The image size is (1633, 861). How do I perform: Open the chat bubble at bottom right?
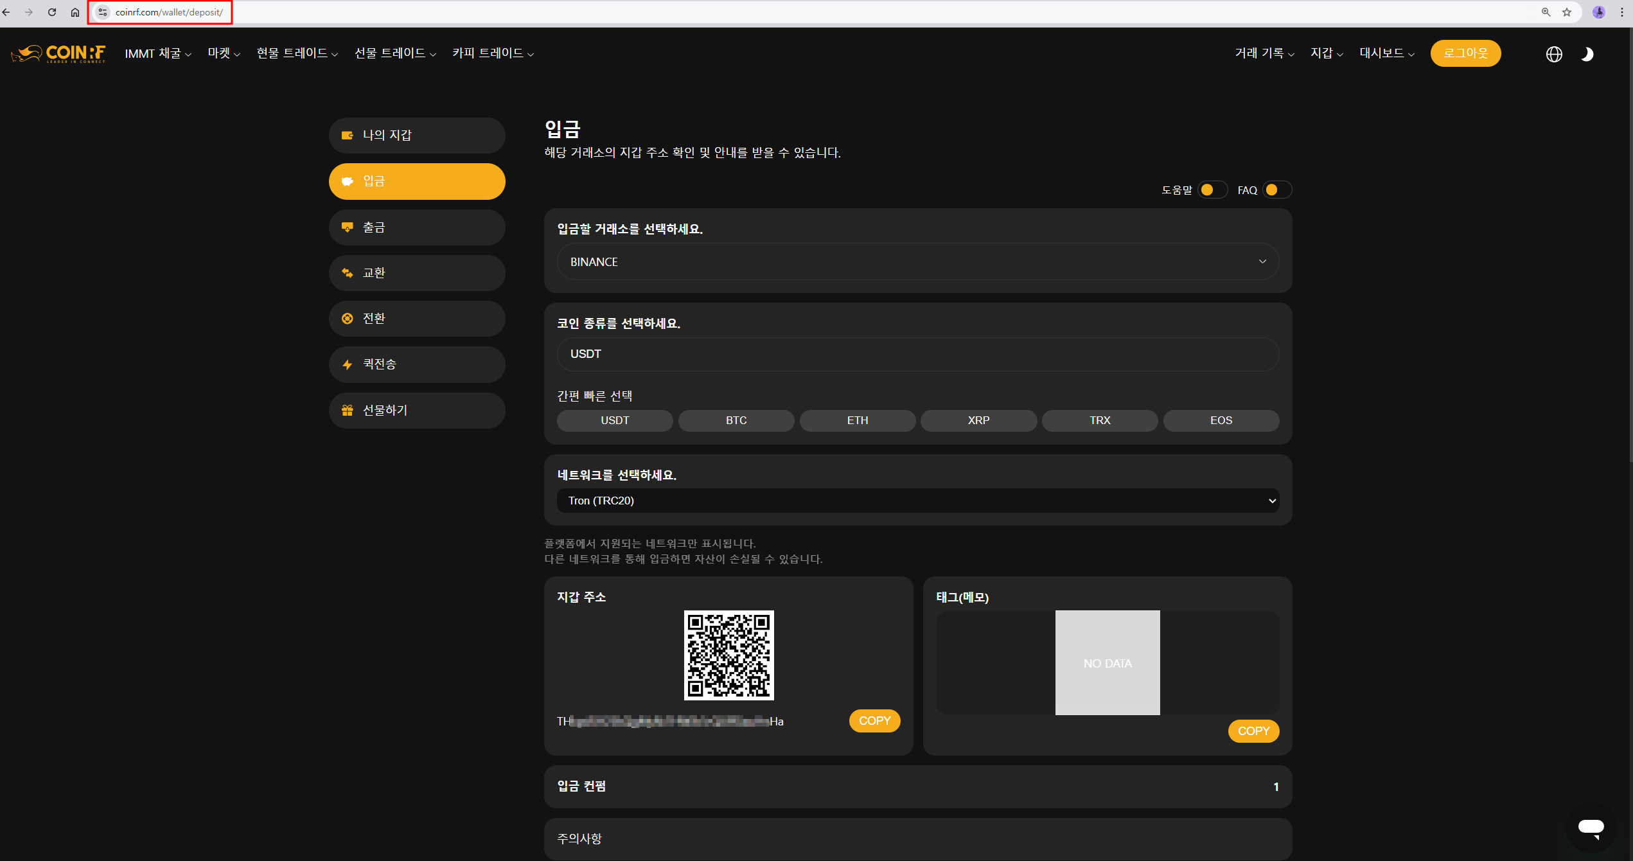tap(1592, 827)
